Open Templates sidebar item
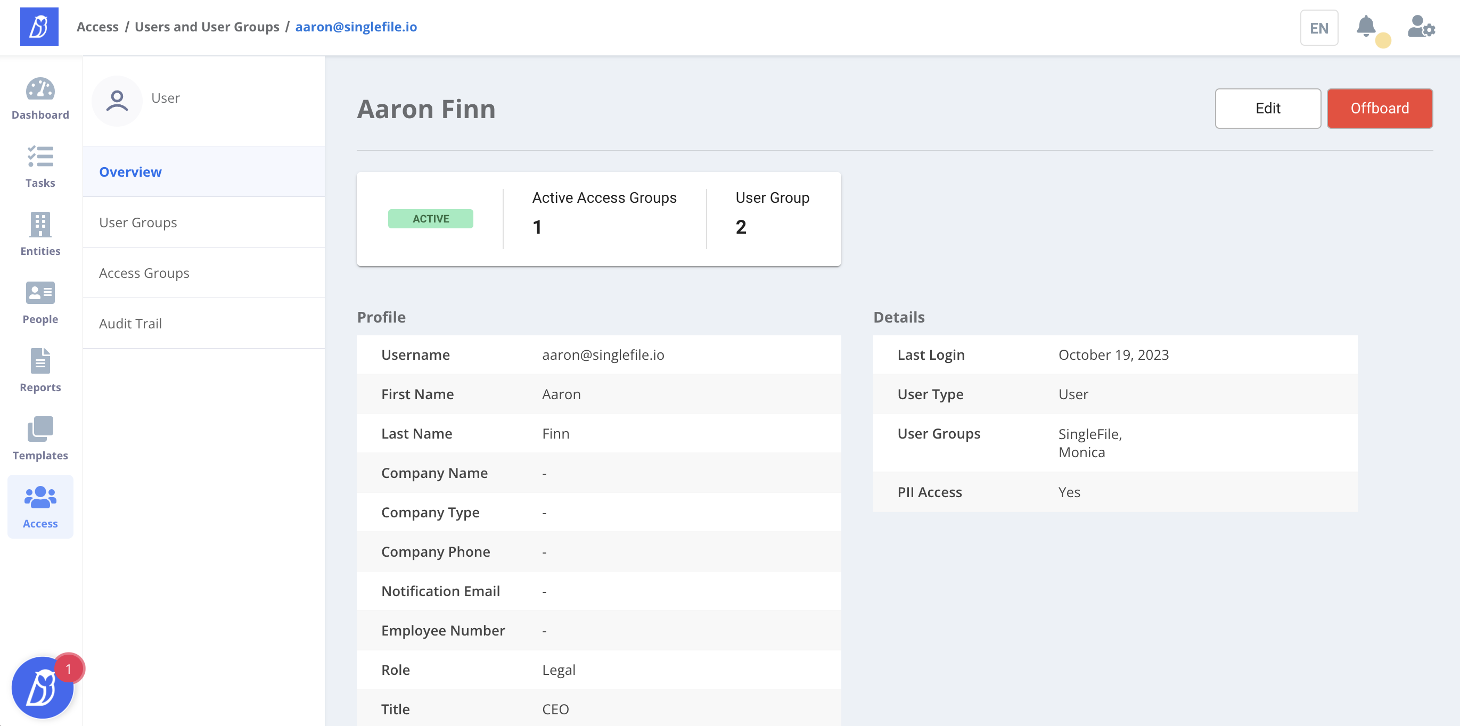Screen dimensions: 1460x726 point(40,439)
